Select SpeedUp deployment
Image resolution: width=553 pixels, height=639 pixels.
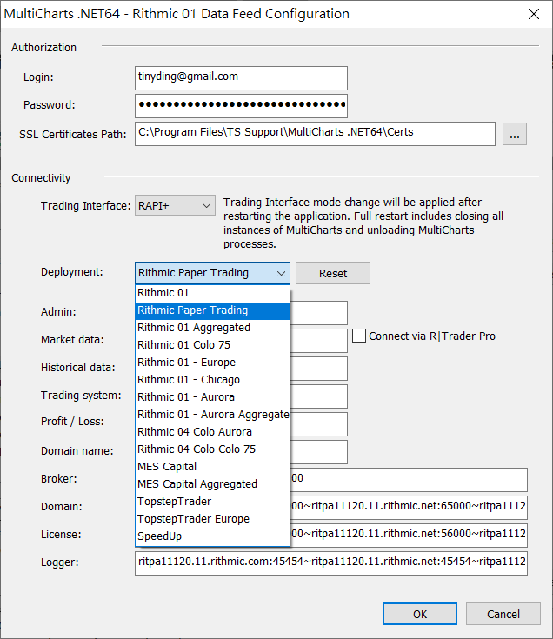click(x=212, y=536)
